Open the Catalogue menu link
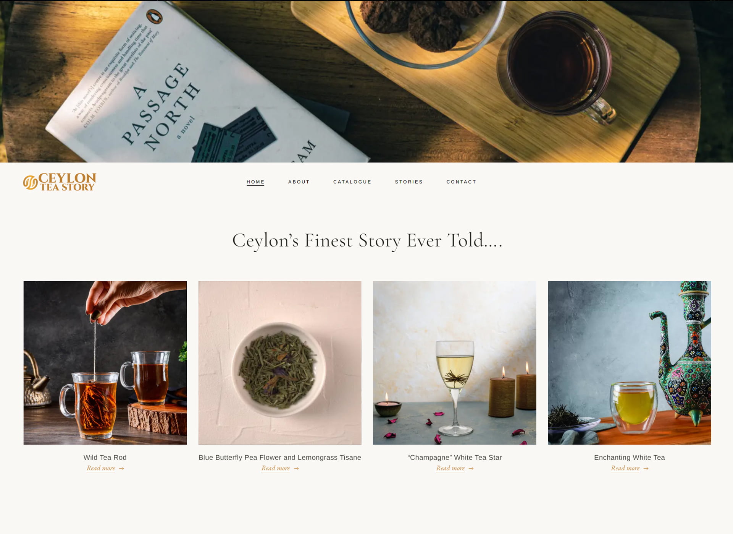The height and width of the screenshot is (534, 733). click(352, 182)
